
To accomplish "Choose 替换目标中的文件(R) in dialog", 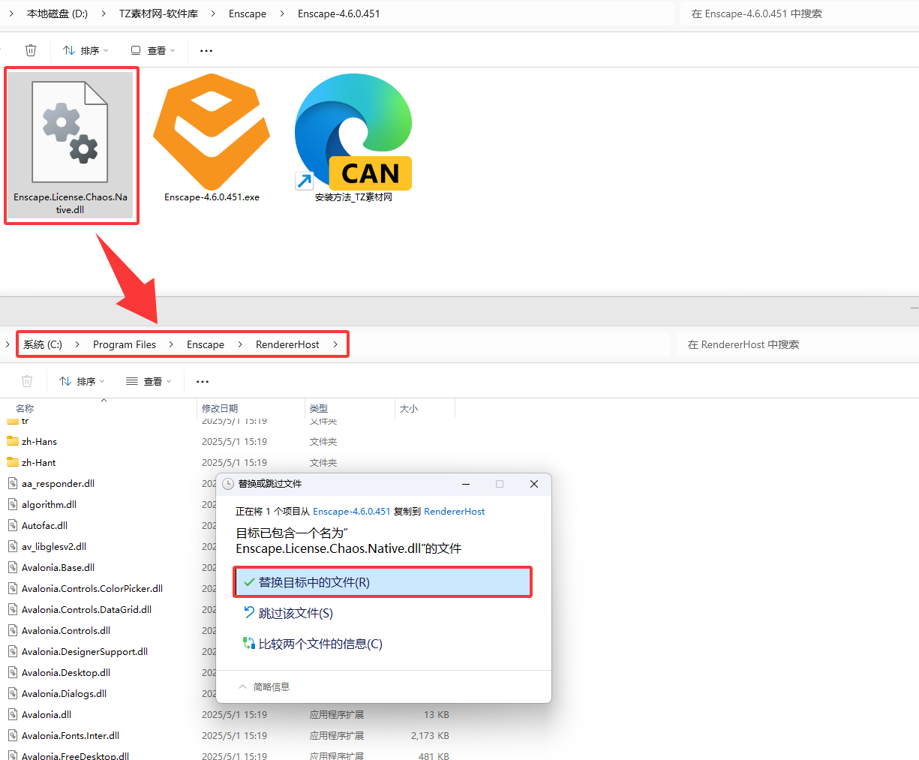I will tap(383, 582).
